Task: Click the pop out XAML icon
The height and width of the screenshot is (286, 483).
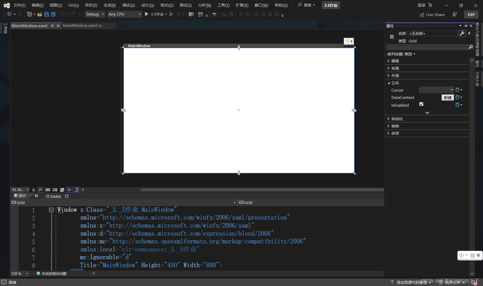Action: tap(67, 196)
